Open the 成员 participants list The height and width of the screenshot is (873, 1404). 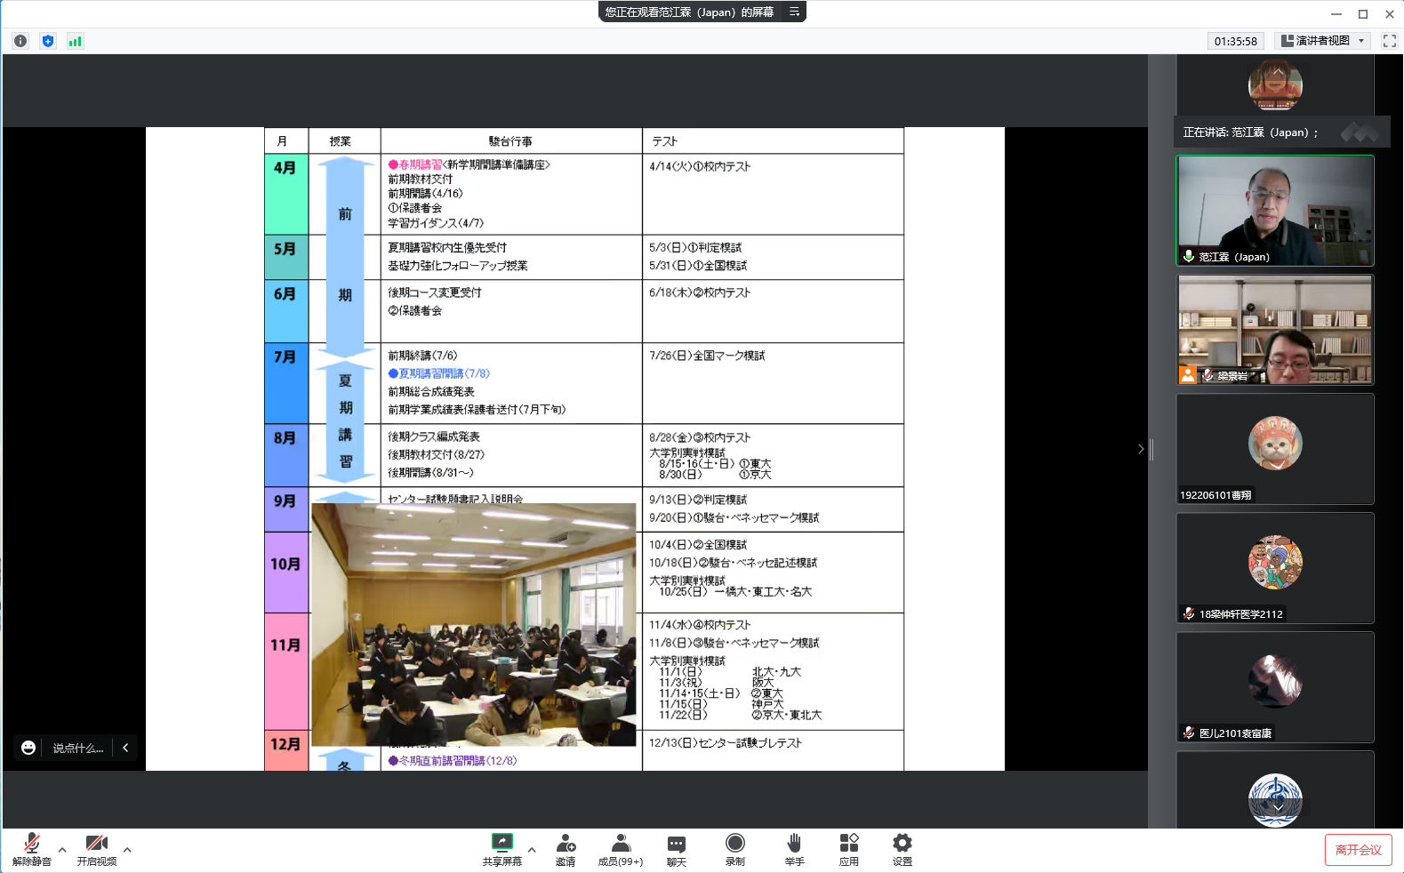[621, 849]
